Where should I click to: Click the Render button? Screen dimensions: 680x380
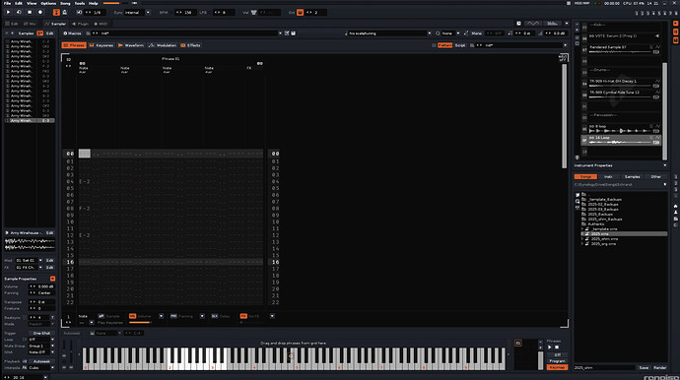pos(659,368)
